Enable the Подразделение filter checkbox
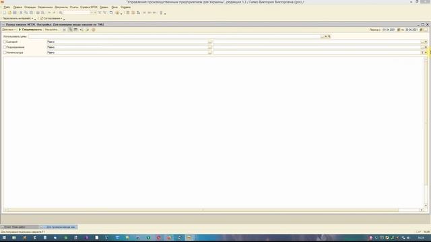This screenshot has width=431, height=242. [x=5, y=47]
